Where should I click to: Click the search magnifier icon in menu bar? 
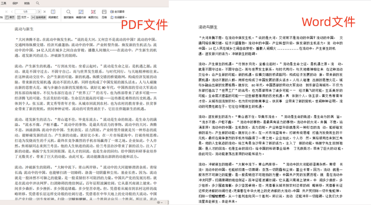[x=38, y=3]
